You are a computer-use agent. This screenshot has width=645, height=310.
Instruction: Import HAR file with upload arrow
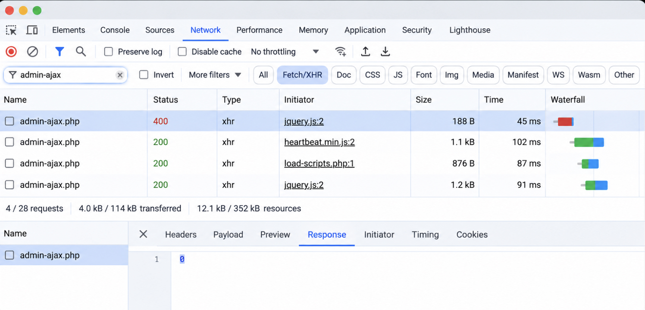pos(366,51)
